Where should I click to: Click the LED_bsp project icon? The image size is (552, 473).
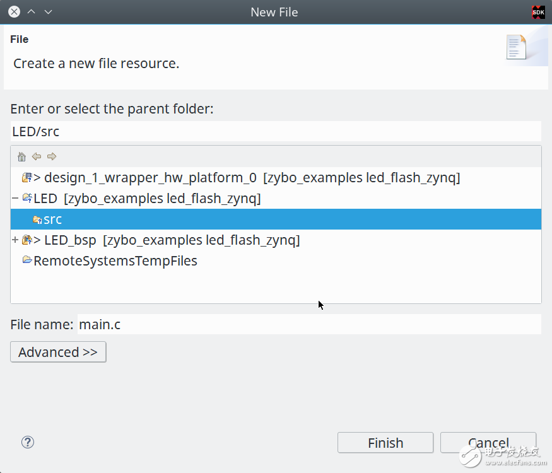click(x=27, y=240)
